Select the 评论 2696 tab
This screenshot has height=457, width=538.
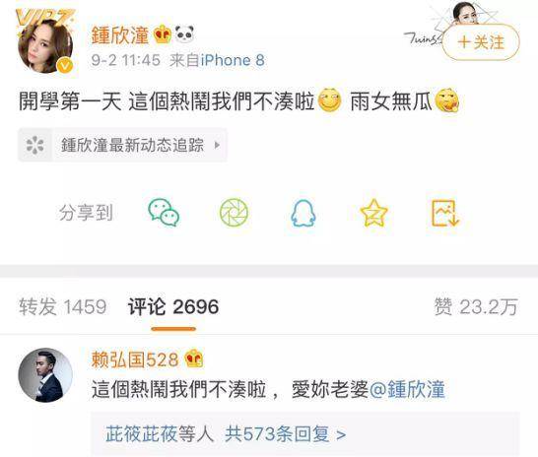[173, 306]
